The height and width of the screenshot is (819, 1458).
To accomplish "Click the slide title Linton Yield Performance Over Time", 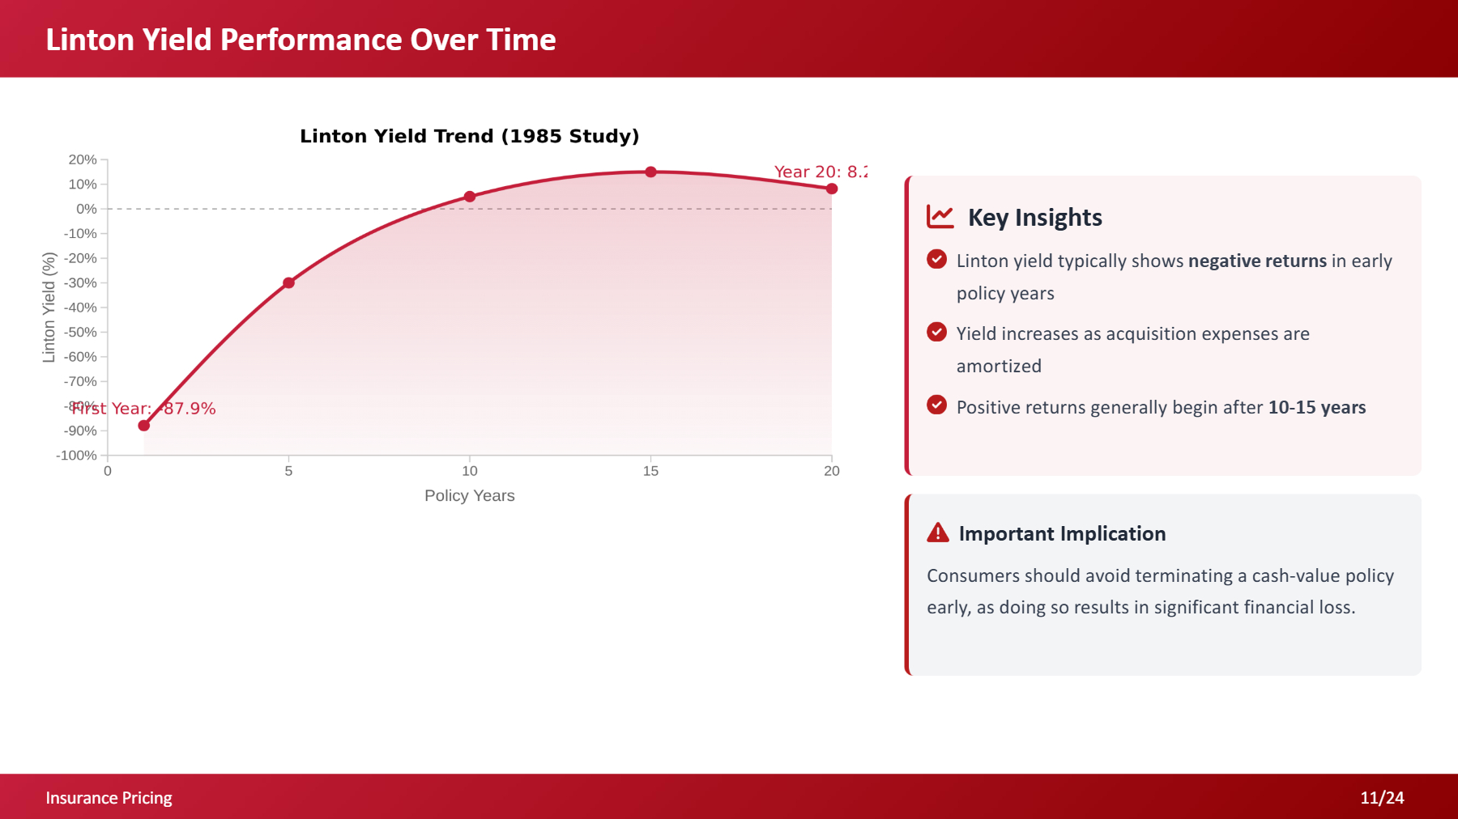I will point(301,40).
